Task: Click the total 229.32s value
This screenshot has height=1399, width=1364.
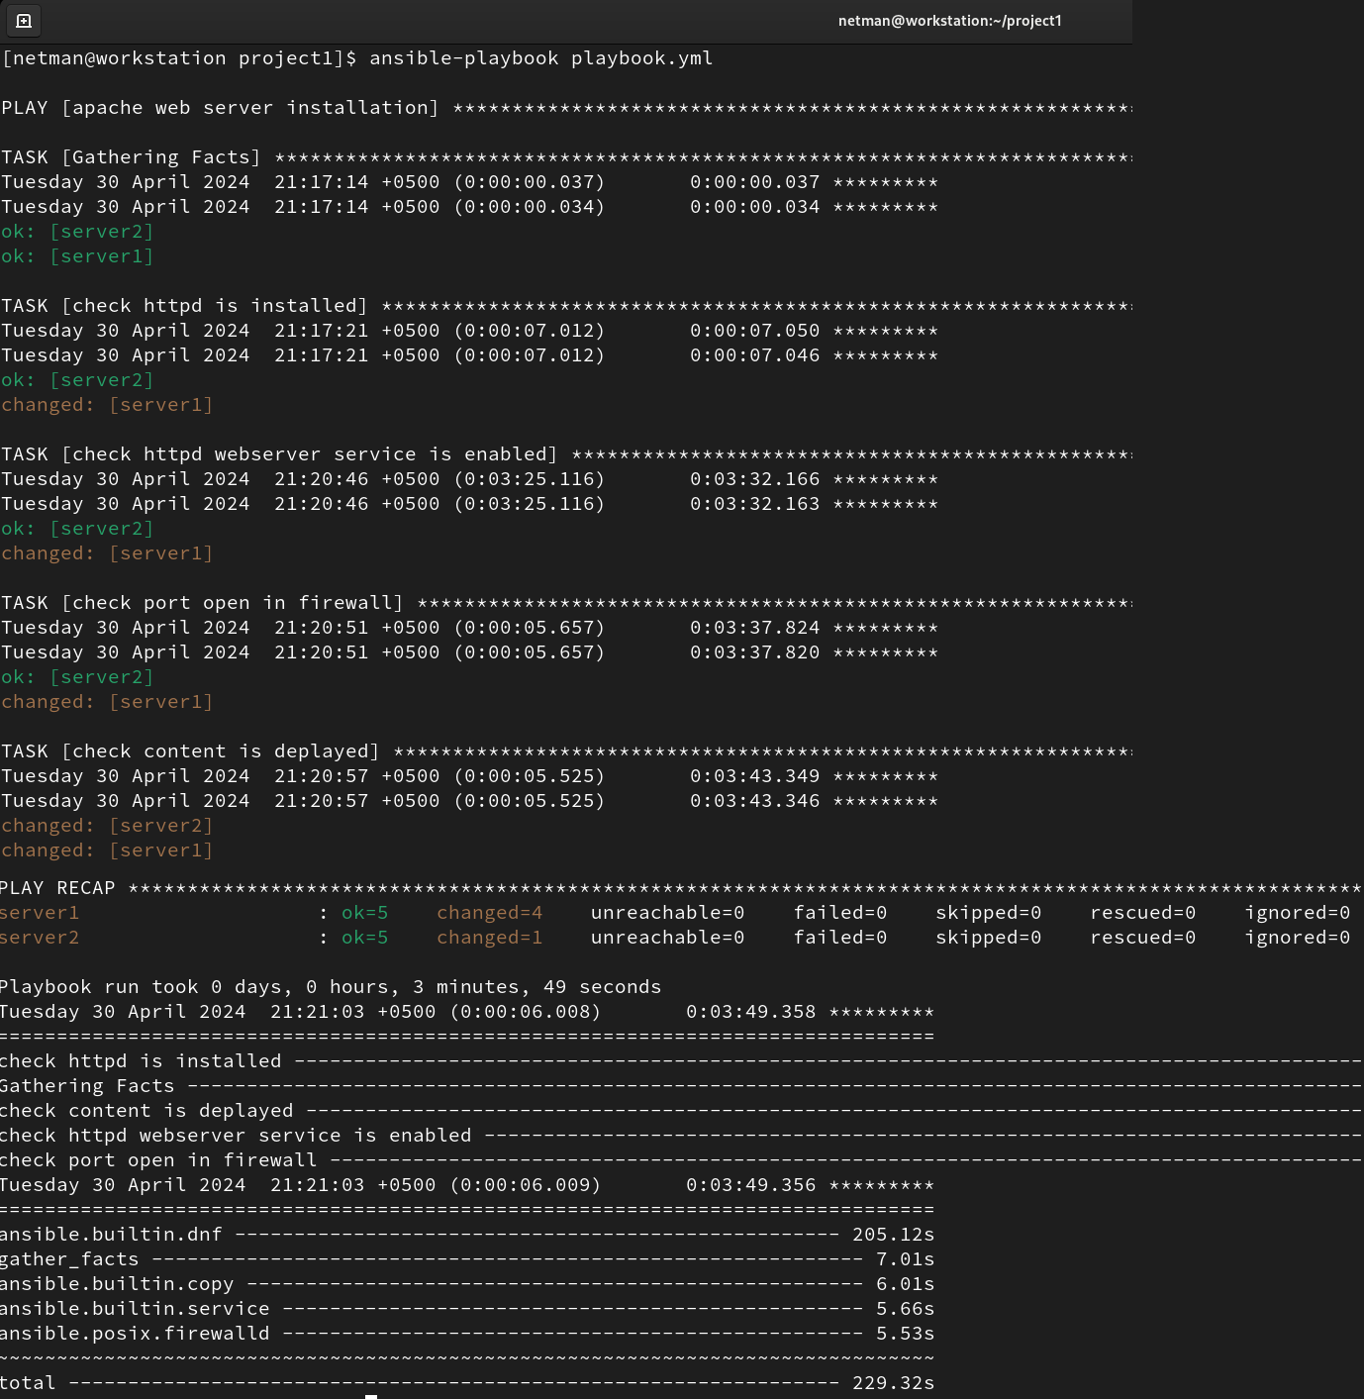Action: click(894, 1383)
